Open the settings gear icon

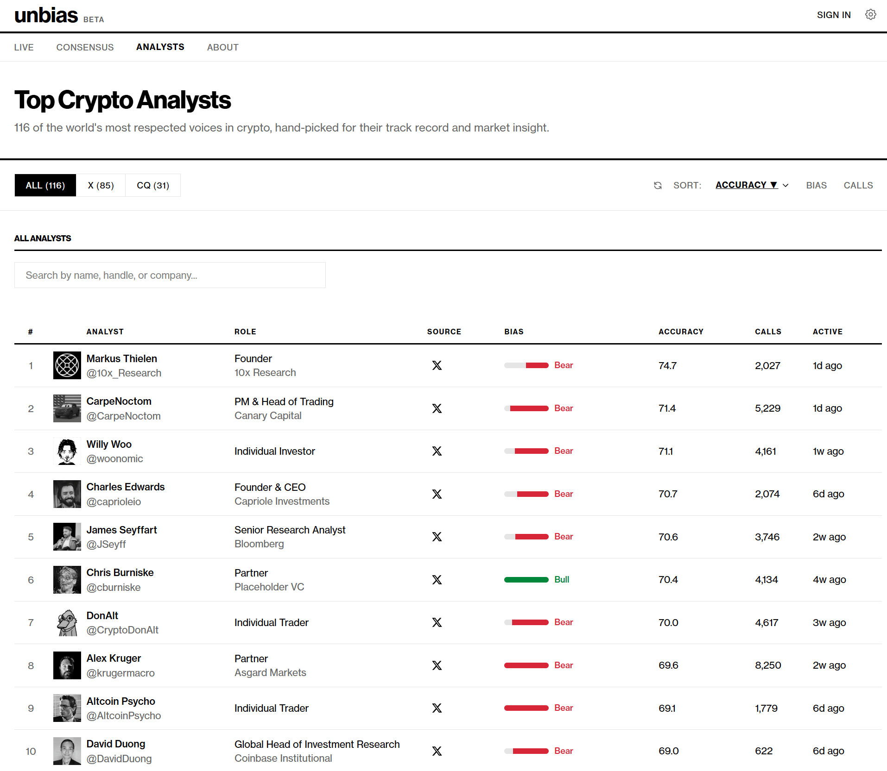(x=871, y=15)
